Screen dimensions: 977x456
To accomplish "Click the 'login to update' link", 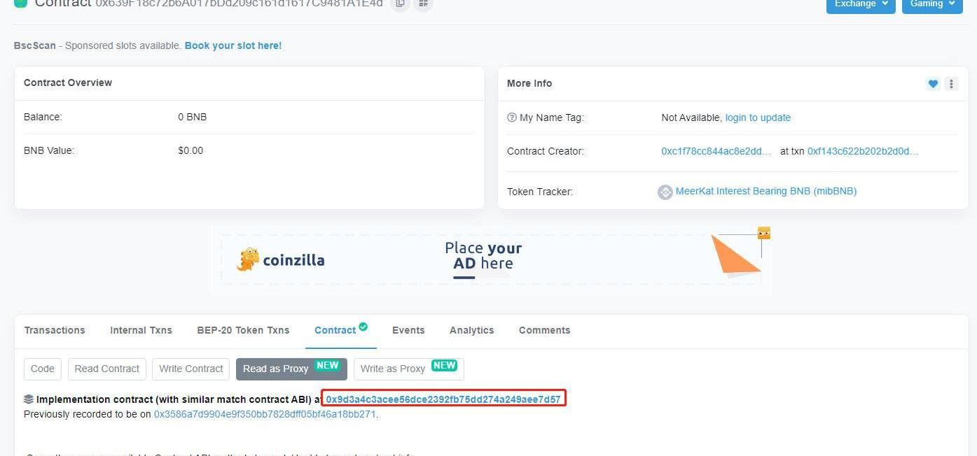I will tap(758, 117).
